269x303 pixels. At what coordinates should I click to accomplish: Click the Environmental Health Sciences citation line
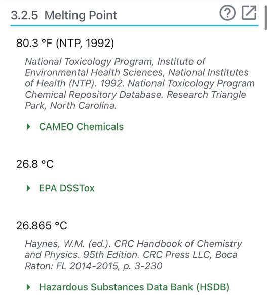pyautogui.click(x=137, y=72)
